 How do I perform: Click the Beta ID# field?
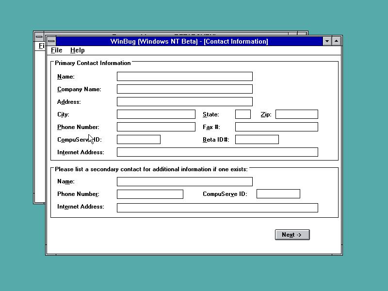tap(257, 140)
